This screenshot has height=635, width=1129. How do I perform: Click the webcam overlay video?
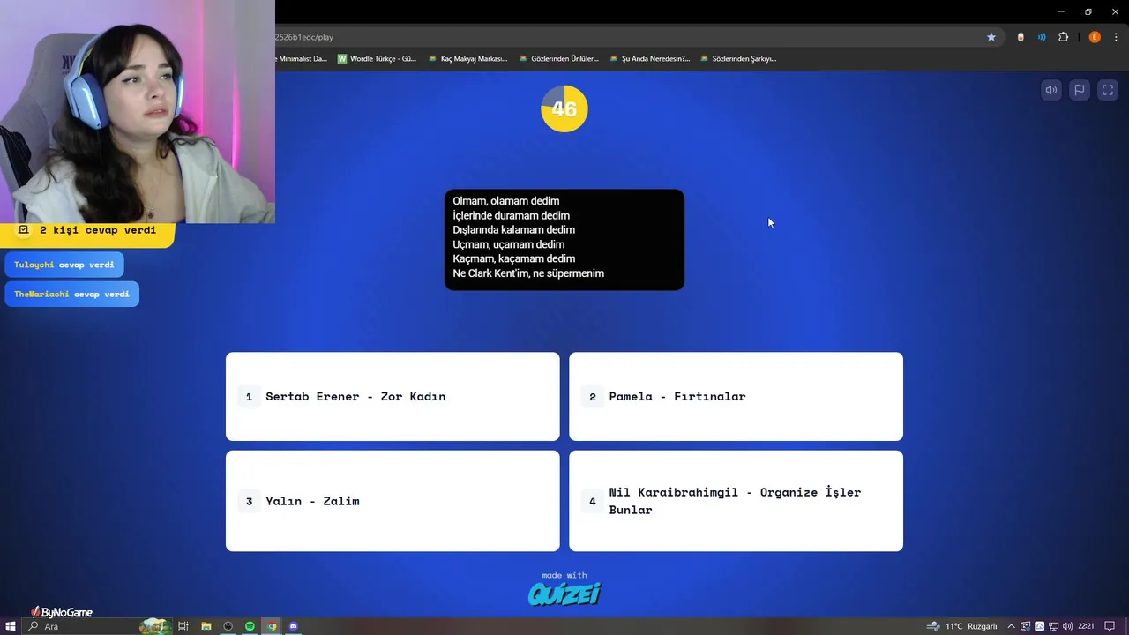138,111
